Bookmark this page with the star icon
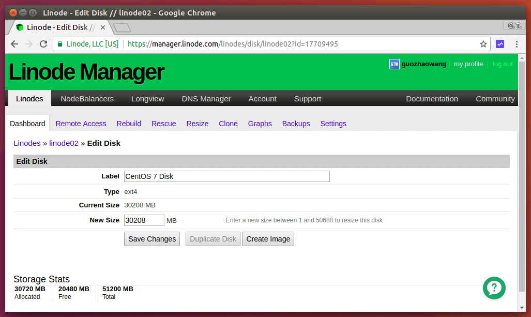 click(483, 44)
